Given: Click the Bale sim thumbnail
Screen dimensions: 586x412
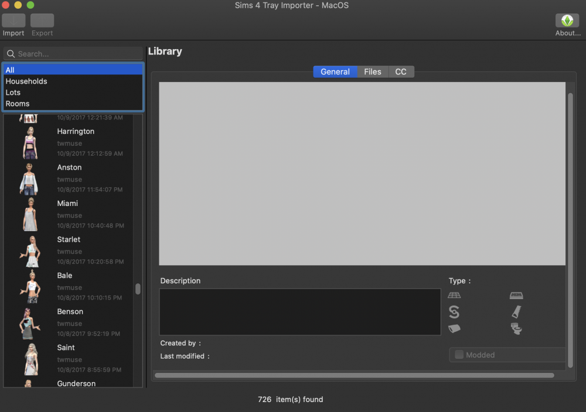Looking at the screenshot, I should coord(31,287).
